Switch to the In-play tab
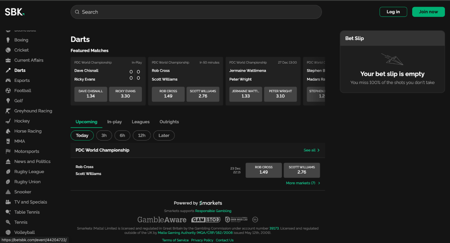This screenshot has height=243, width=450. tap(114, 122)
